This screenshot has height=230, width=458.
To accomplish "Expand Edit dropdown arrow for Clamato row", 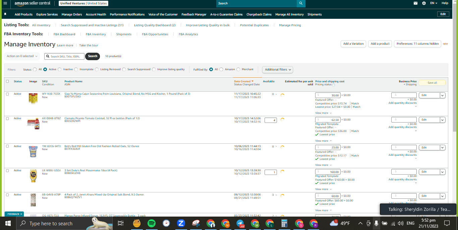I will tap(443, 120).
